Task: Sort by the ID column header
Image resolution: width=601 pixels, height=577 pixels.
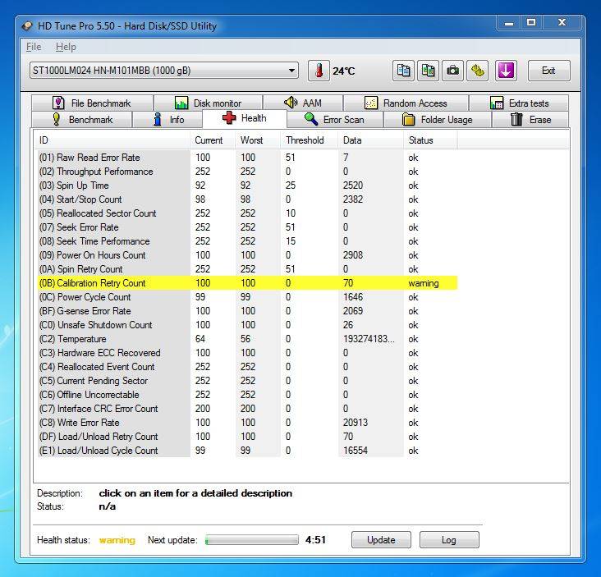Action: (x=112, y=140)
